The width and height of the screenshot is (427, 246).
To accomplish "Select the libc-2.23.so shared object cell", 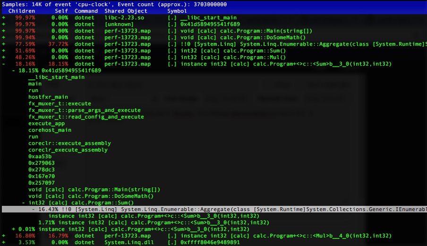I will [x=124, y=17].
